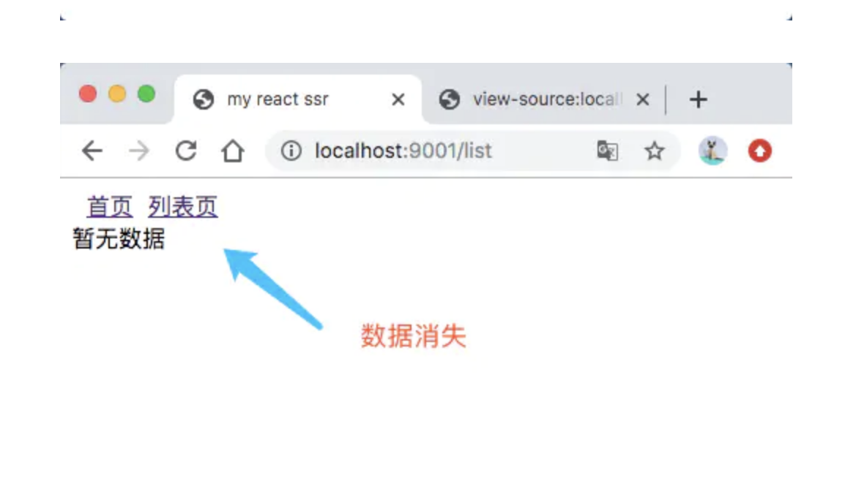This screenshot has width=845, height=497.
Task: Open the user profile avatar
Action: [712, 151]
